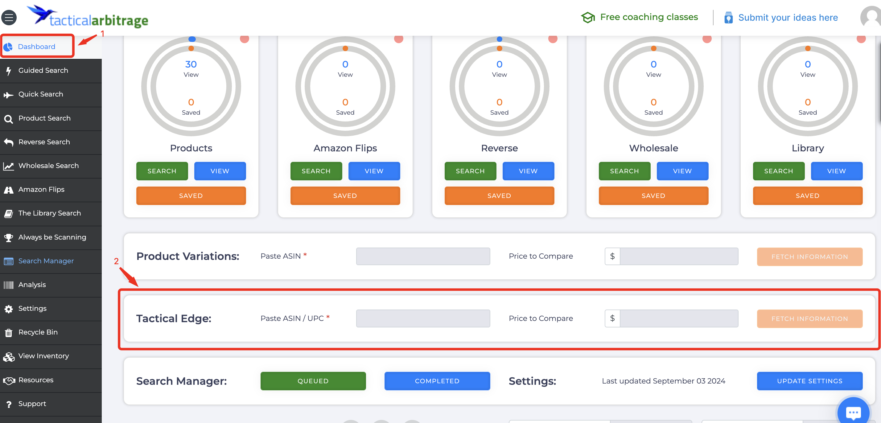Viewport: 881px width, 423px height.
Task: Click the Amazon Flips road icon
Action: 9,190
